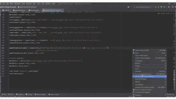Switch to speed typing.py editor tab

coord(20,10)
